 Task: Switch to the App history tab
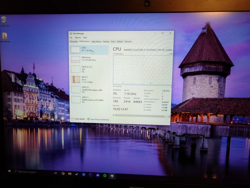96,42
